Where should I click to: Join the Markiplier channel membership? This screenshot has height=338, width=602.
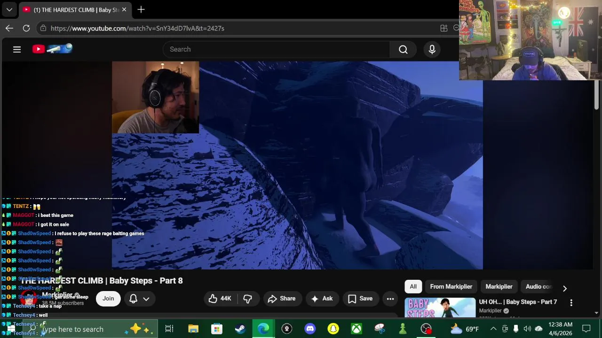click(108, 299)
